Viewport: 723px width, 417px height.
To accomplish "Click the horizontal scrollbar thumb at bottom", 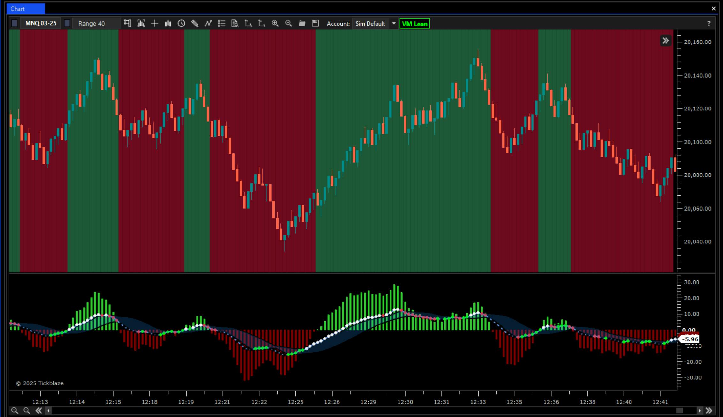I will (x=680, y=411).
